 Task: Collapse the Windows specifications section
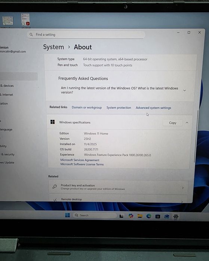(x=187, y=123)
